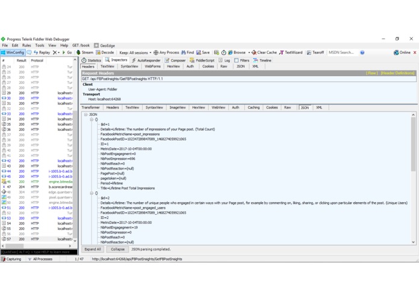Toggle Stream mode
Screen dimensions: 419x298
tap(85, 52)
